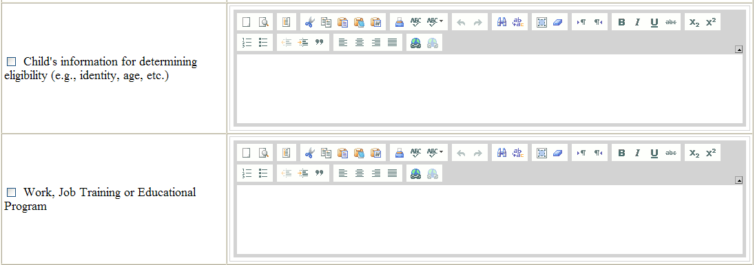The image size is (755, 265).
Task: Set right-to-left text direction in Child's information editor
Action: click(598, 21)
